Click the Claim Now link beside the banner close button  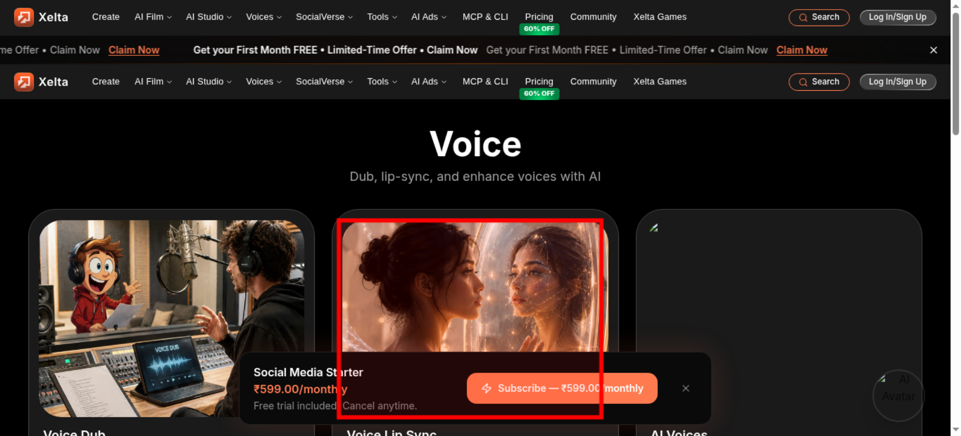coord(802,50)
